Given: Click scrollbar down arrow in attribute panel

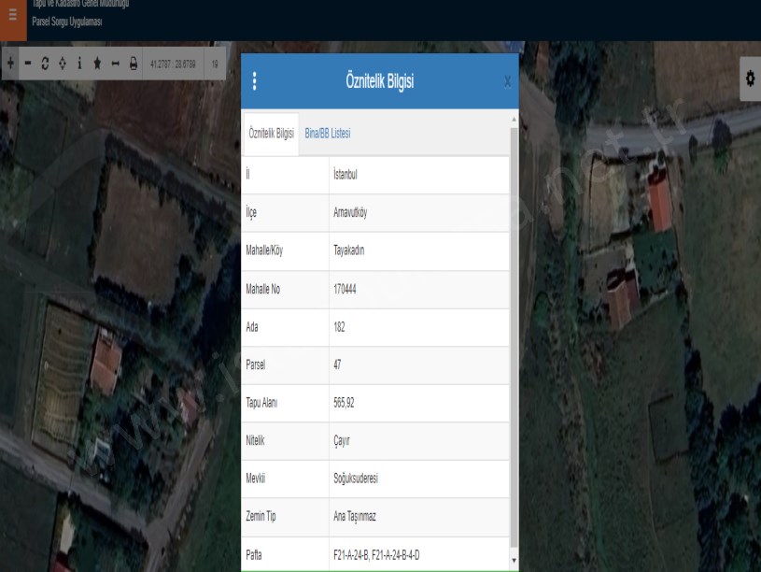Looking at the screenshot, I should tap(514, 561).
